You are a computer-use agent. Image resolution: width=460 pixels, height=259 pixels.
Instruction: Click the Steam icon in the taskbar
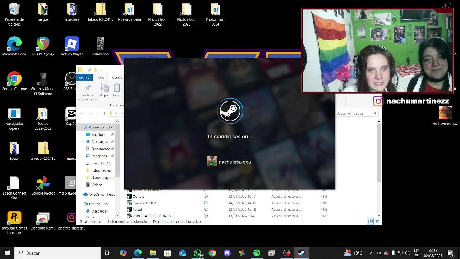coord(301,253)
